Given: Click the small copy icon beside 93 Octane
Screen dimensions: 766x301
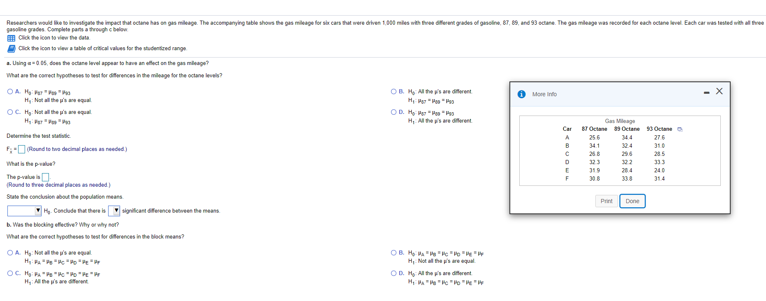Looking at the screenshot, I should point(680,130).
